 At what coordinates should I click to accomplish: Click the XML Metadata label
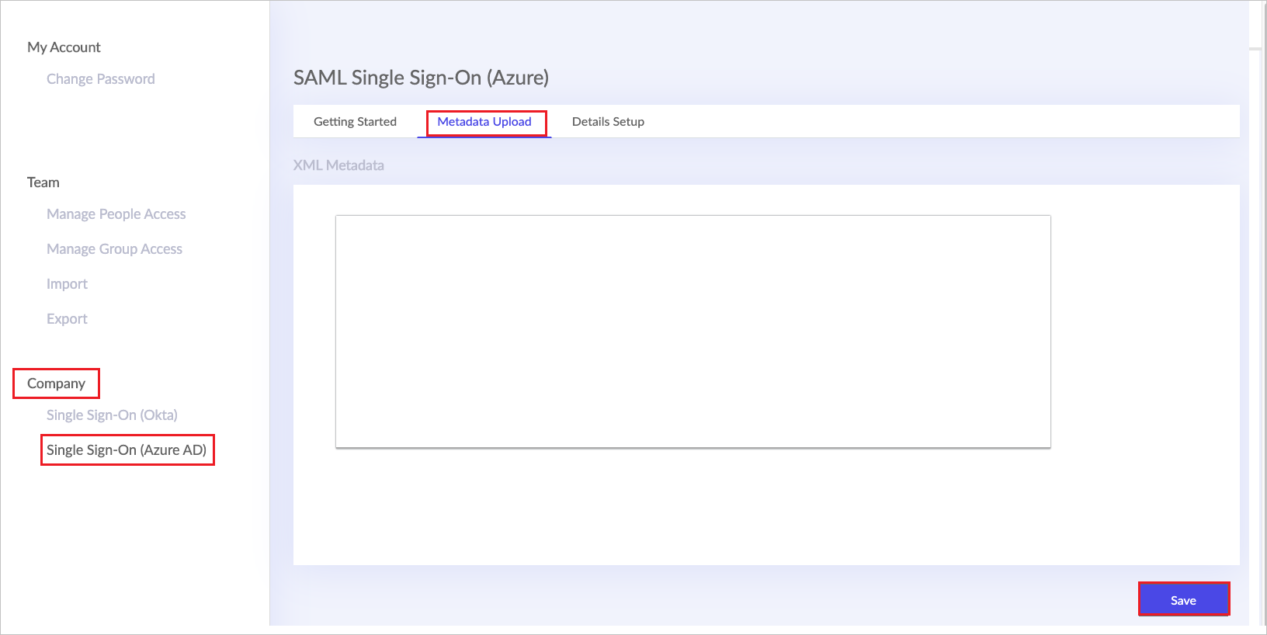(338, 165)
